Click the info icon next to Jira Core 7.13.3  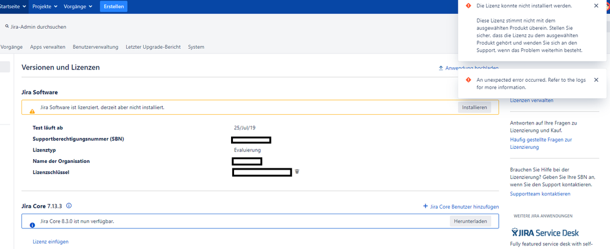(69, 206)
